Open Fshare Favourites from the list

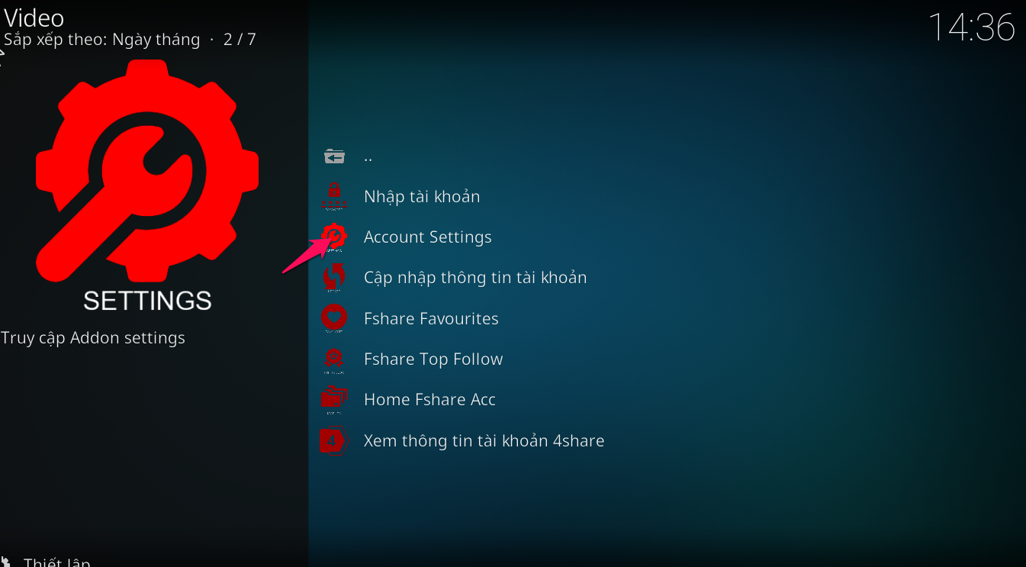pyautogui.click(x=431, y=318)
